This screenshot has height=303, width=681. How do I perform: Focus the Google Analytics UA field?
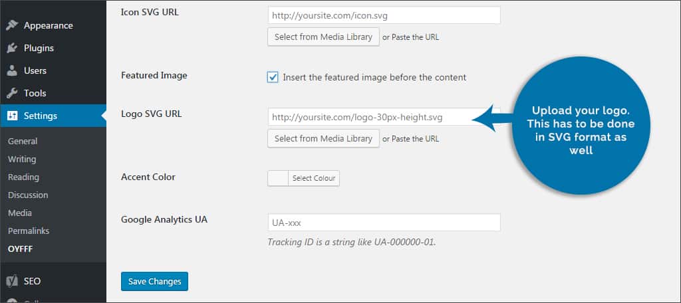pos(384,223)
